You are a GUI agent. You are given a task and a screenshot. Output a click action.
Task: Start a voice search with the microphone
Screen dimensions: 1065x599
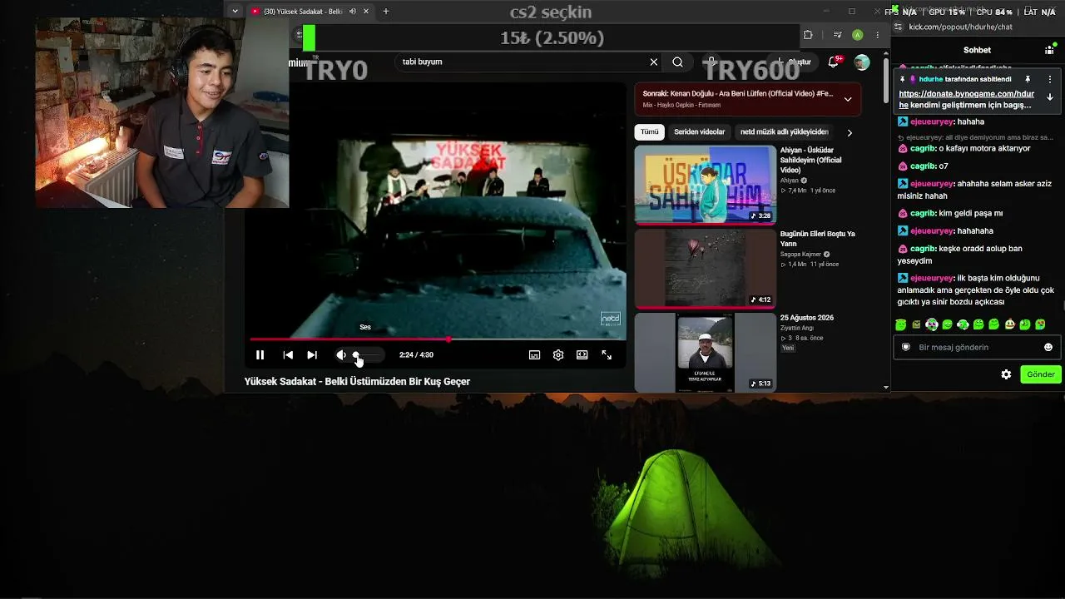click(711, 62)
